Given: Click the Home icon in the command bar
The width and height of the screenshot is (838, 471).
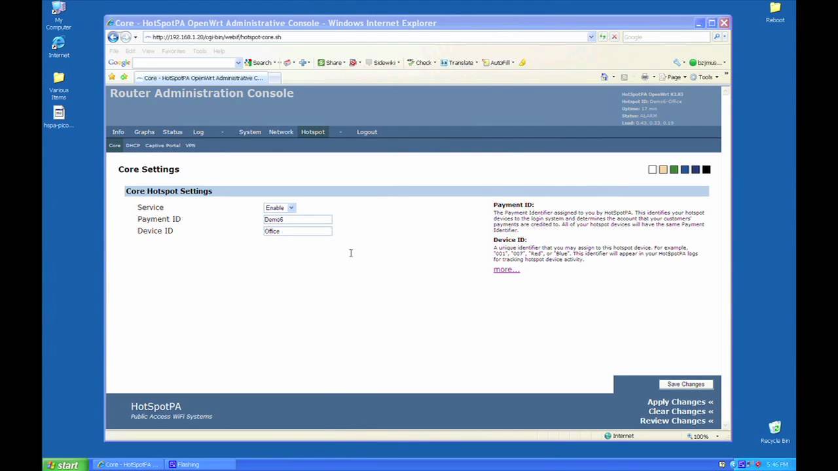Looking at the screenshot, I should coord(604,77).
